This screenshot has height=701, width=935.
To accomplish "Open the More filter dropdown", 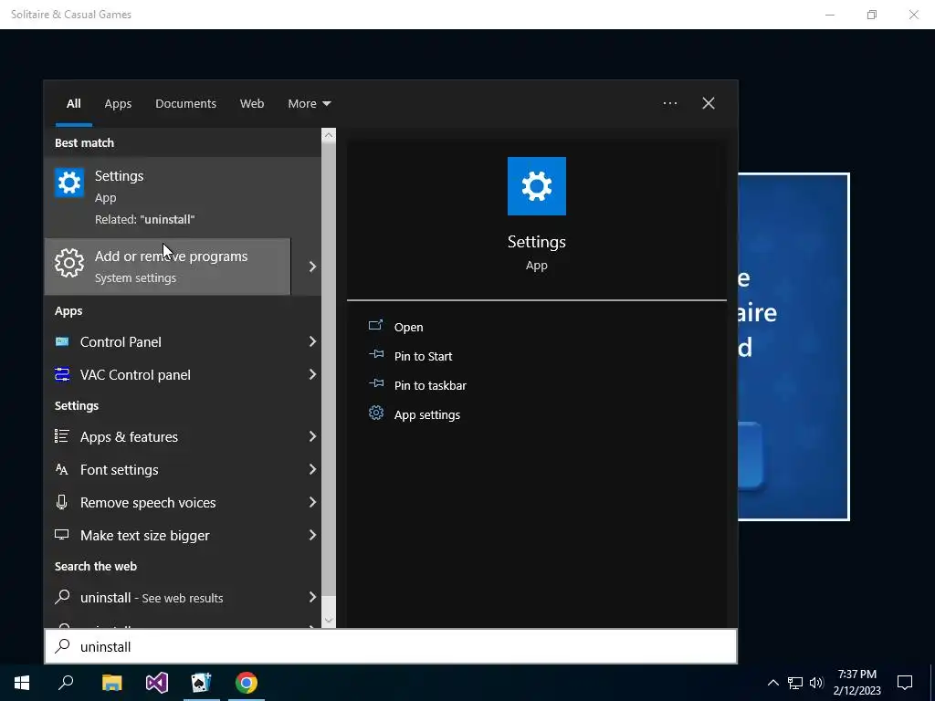I will [310, 104].
